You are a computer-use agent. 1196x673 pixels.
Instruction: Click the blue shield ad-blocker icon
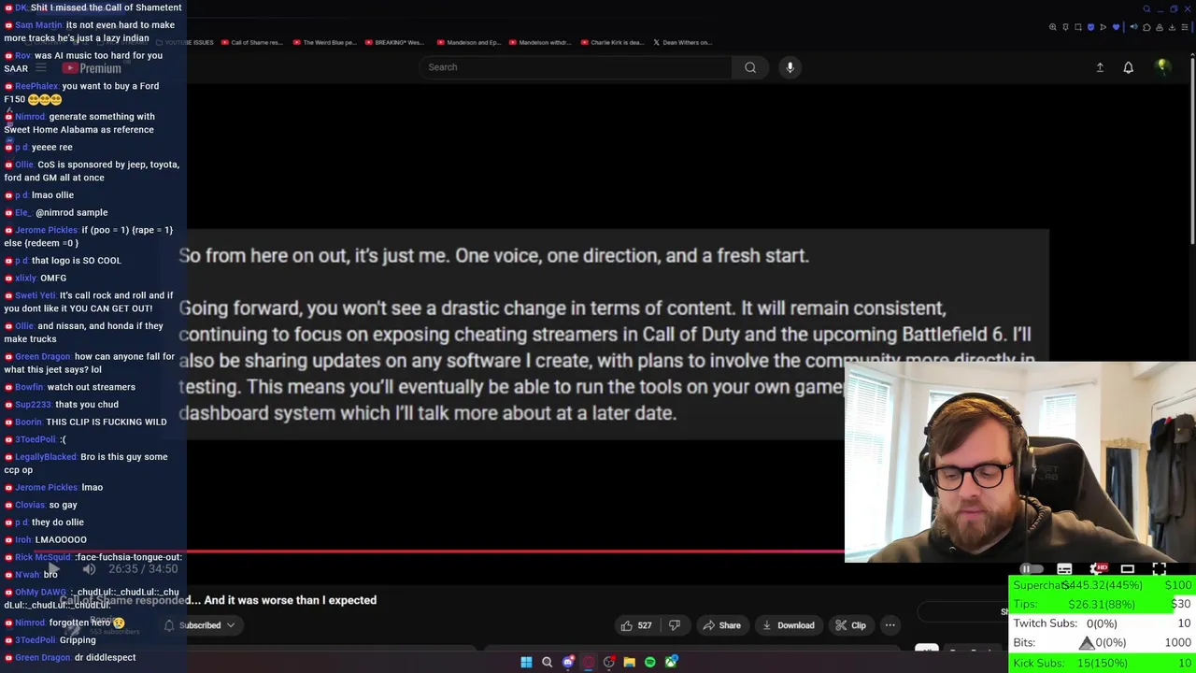point(1090,27)
